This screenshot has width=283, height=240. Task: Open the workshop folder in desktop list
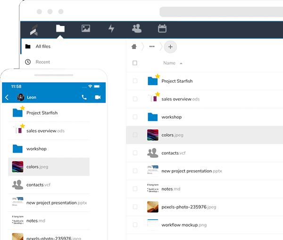[171, 117]
